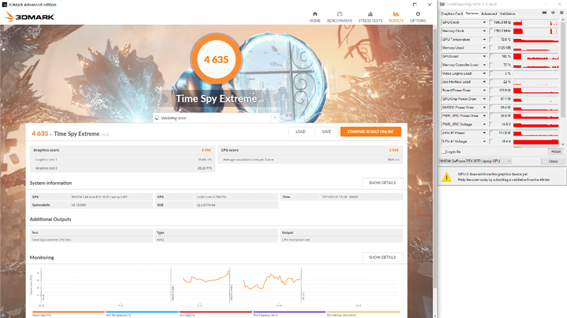Click the Graphics test 1 row
The width and height of the screenshot is (567, 318).
click(123, 159)
